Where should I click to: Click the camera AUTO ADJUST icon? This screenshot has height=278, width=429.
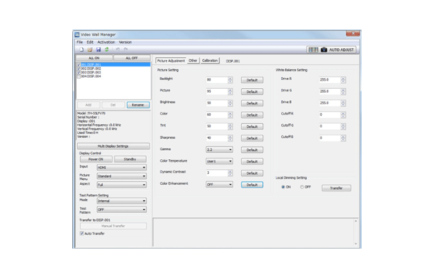pyautogui.click(x=324, y=49)
